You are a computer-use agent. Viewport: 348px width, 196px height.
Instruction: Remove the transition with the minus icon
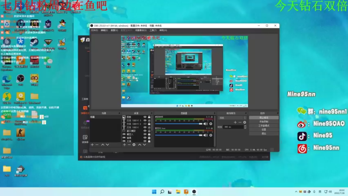pyautogui.click(x=240, y=122)
